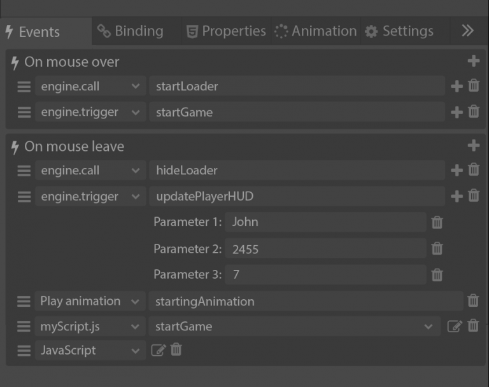Show more tabs with double chevron
Image resolution: width=489 pixels, height=387 pixels.
tap(467, 31)
